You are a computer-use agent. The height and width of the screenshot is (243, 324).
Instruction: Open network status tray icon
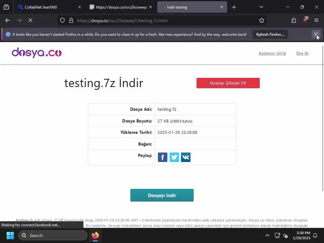[277, 235]
